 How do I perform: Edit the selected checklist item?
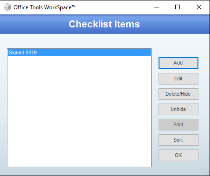pyautogui.click(x=178, y=78)
